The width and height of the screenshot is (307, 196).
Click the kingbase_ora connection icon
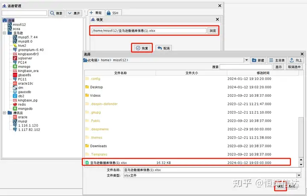click(15, 71)
